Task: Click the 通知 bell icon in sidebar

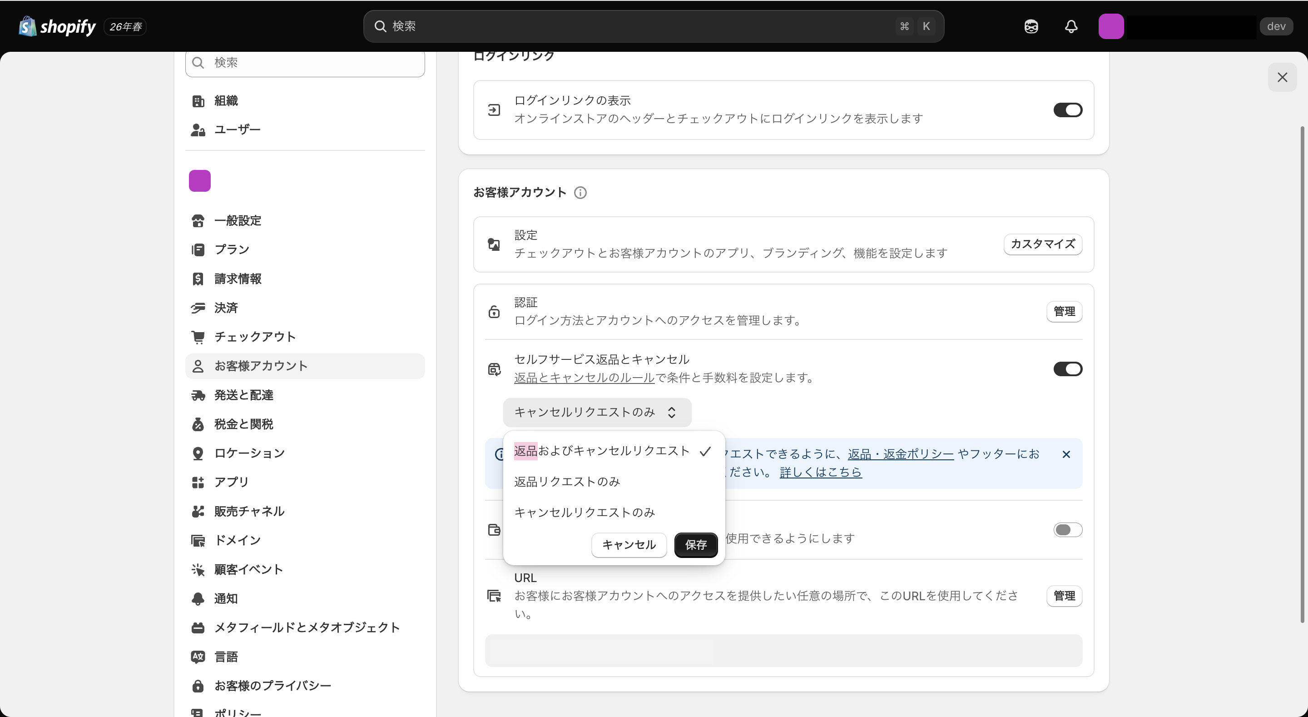Action: [x=198, y=598]
